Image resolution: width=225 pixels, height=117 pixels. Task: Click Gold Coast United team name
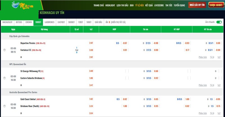pyautogui.click(x=28, y=99)
